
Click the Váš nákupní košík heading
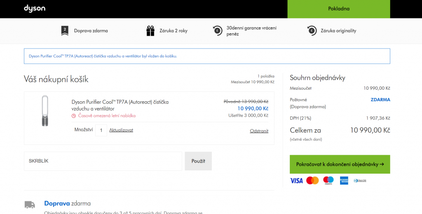tap(56, 79)
